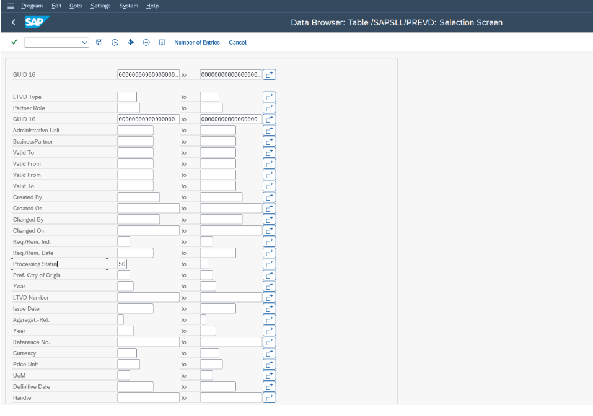593x416 pixels.
Task: Click the Save as variant disk icon
Action: point(99,42)
